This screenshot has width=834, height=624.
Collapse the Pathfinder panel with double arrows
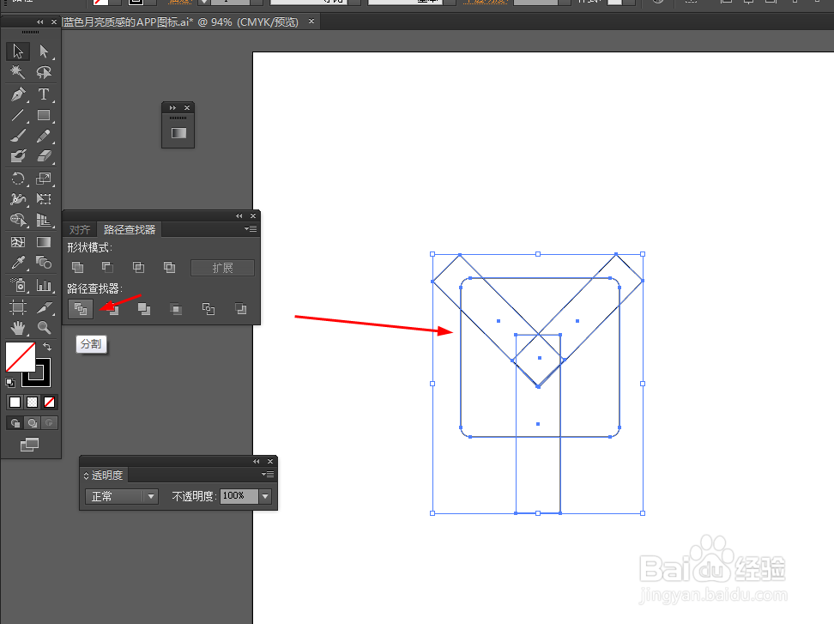239,216
